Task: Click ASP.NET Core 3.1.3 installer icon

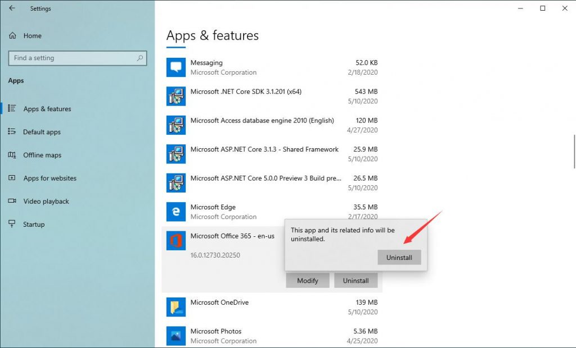Action: tap(176, 154)
